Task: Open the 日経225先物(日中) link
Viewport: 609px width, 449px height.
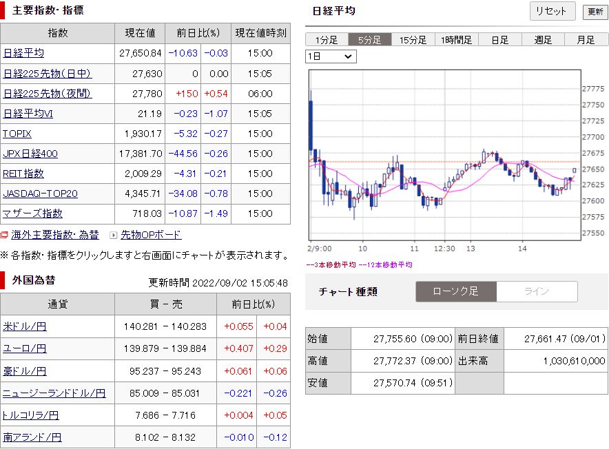Action: 48,74
